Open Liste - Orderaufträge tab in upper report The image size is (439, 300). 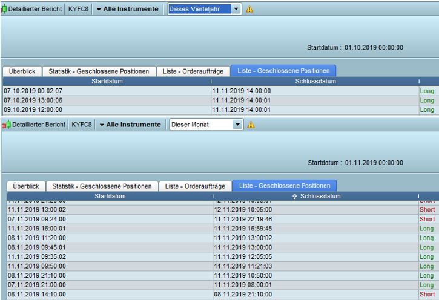click(193, 71)
